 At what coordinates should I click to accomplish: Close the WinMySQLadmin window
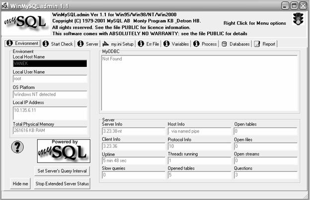point(303,5)
